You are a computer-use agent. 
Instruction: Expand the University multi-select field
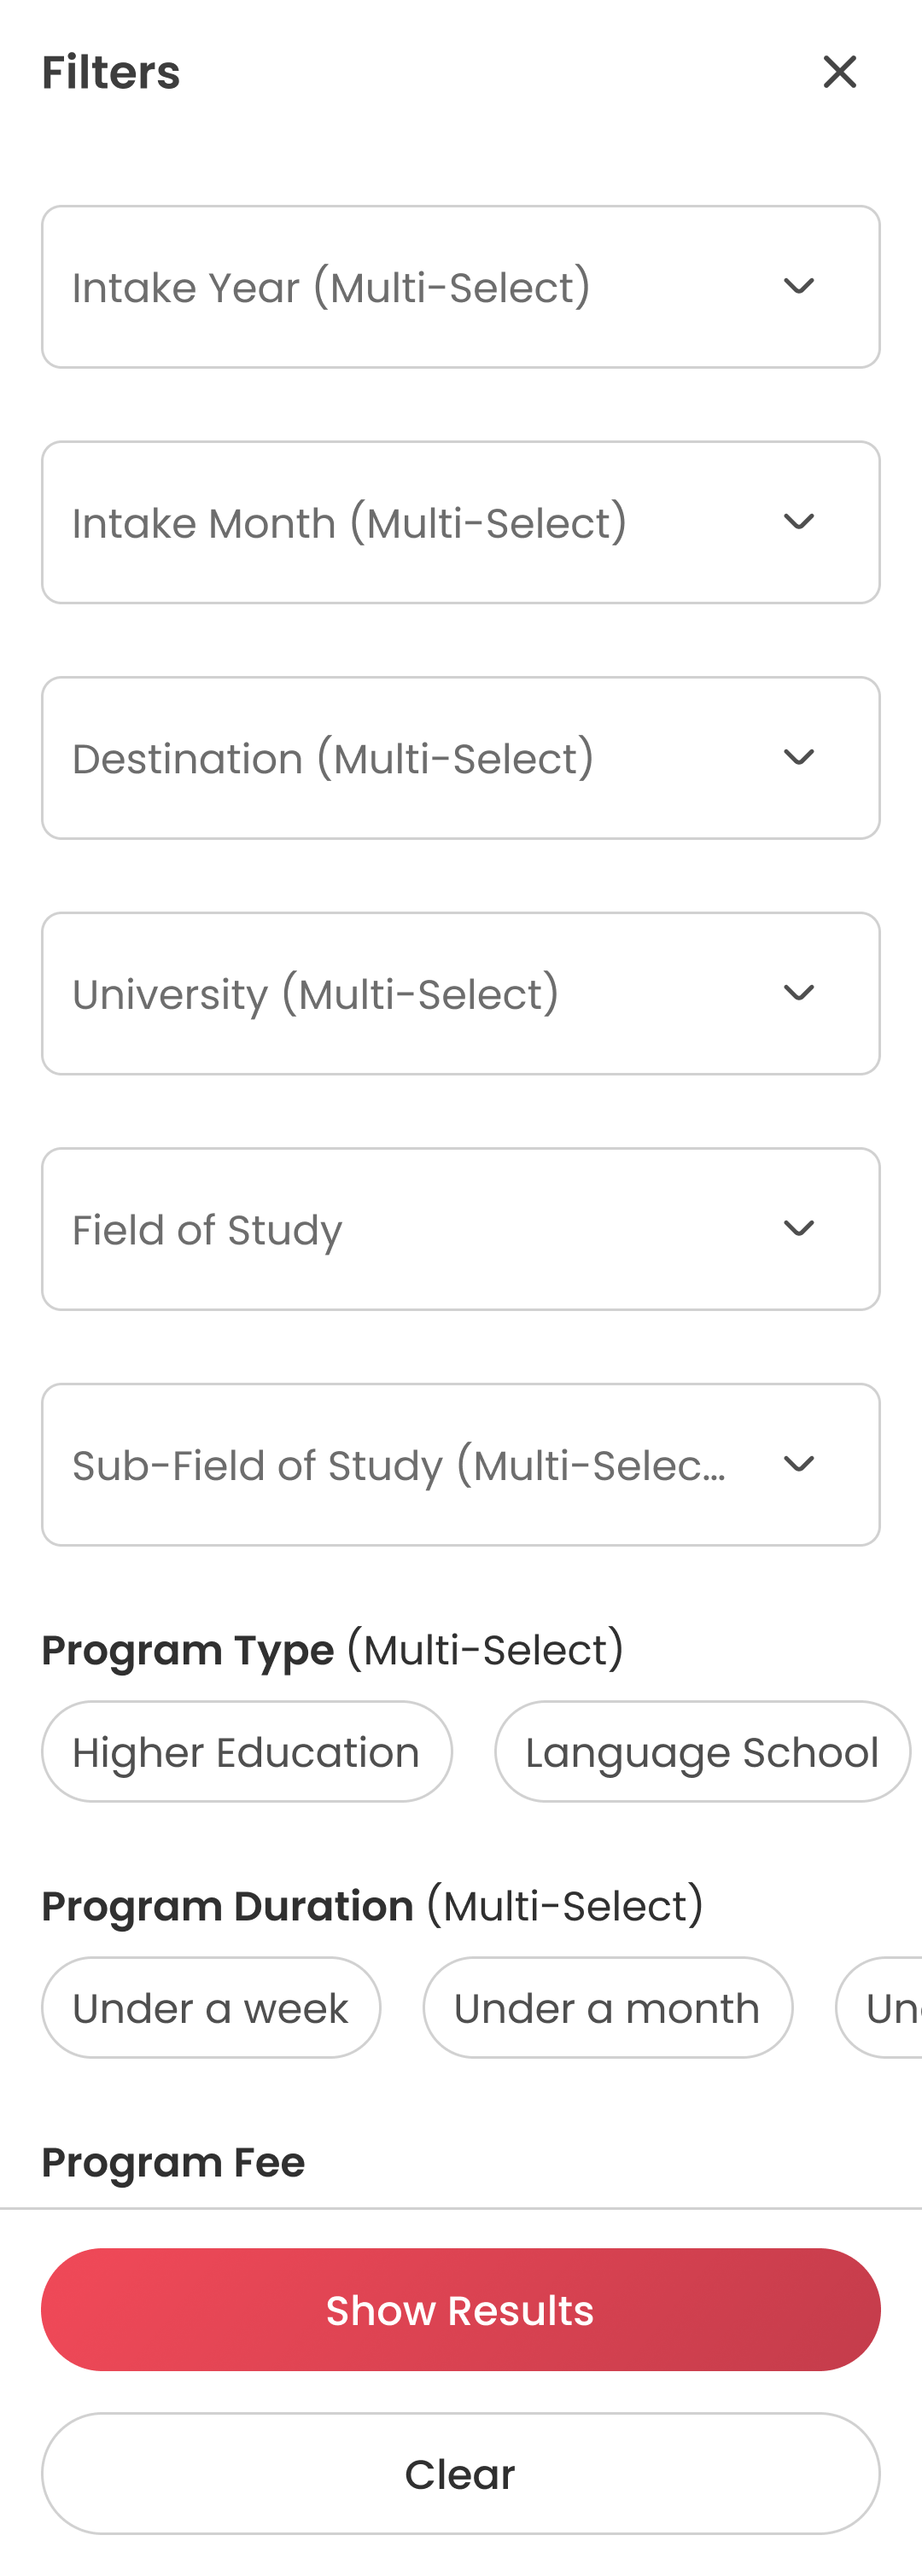tap(400, 993)
